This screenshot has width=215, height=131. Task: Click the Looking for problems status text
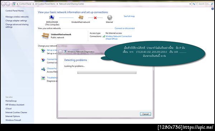75,66
